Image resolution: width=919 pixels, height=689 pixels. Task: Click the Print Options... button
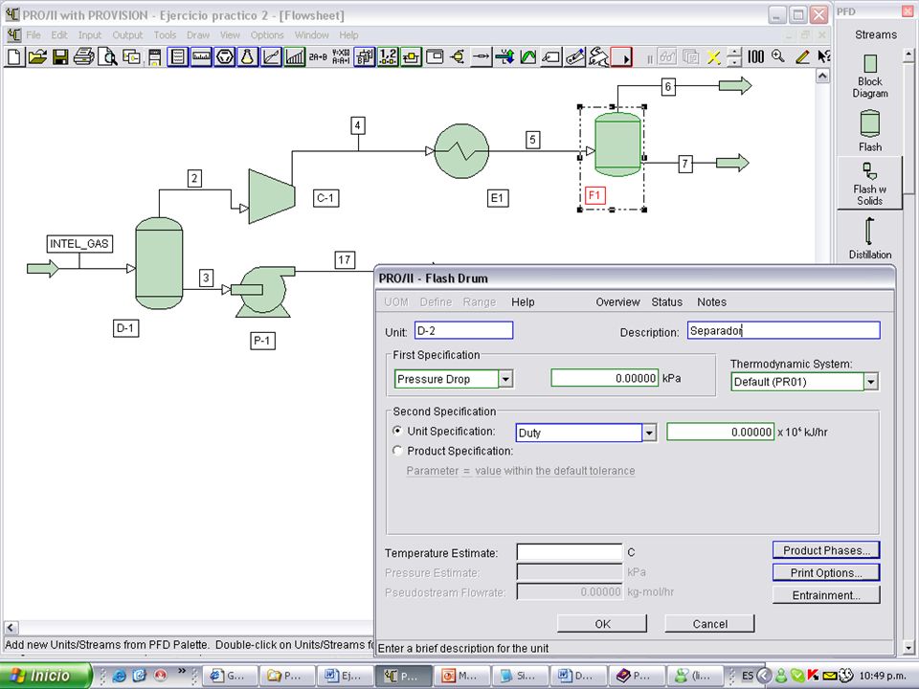coord(826,573)
